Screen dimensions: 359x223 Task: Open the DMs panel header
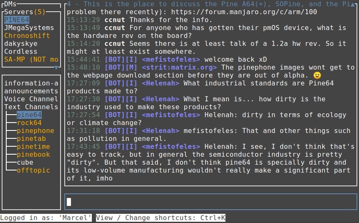point(10,4)
